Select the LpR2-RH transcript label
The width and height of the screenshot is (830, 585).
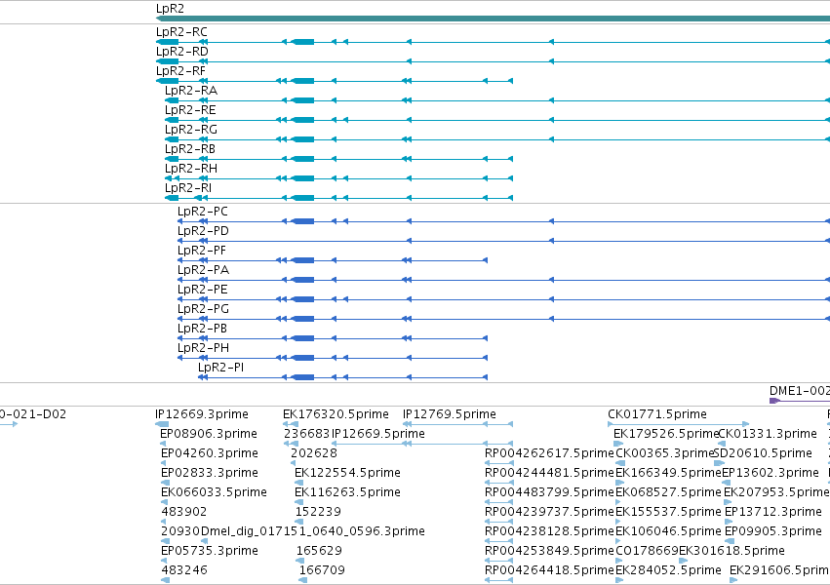pos(191,170)
